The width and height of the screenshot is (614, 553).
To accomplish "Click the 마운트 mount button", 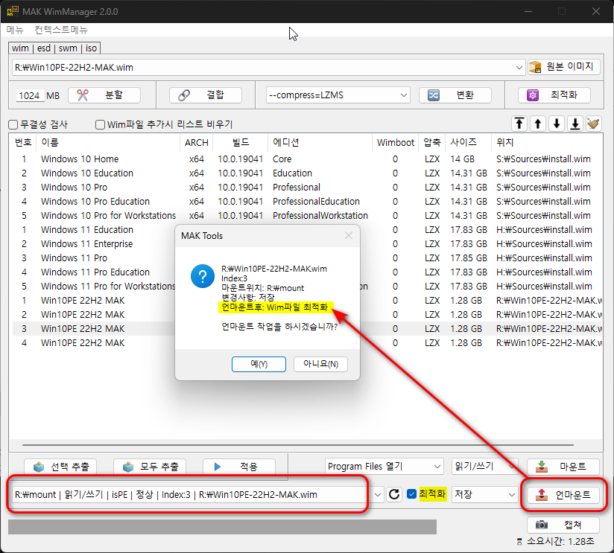I will pyautogui.click(x=563, y=466).
